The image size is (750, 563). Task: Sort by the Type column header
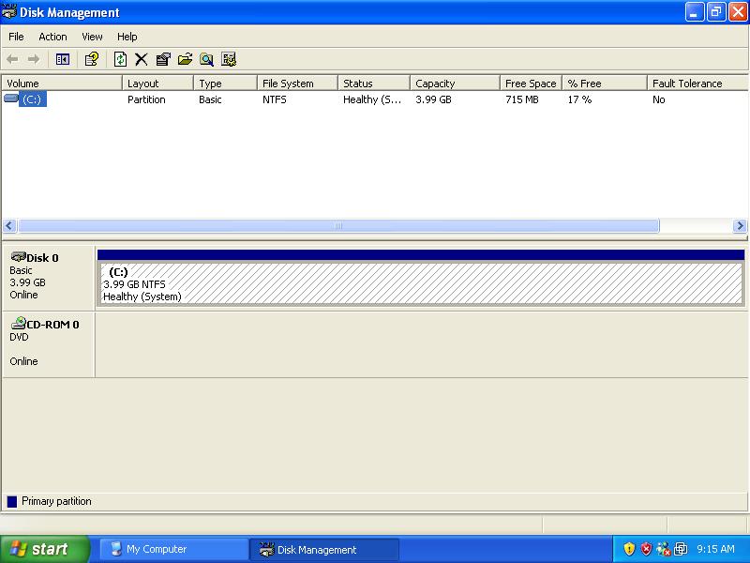point(225,84)
